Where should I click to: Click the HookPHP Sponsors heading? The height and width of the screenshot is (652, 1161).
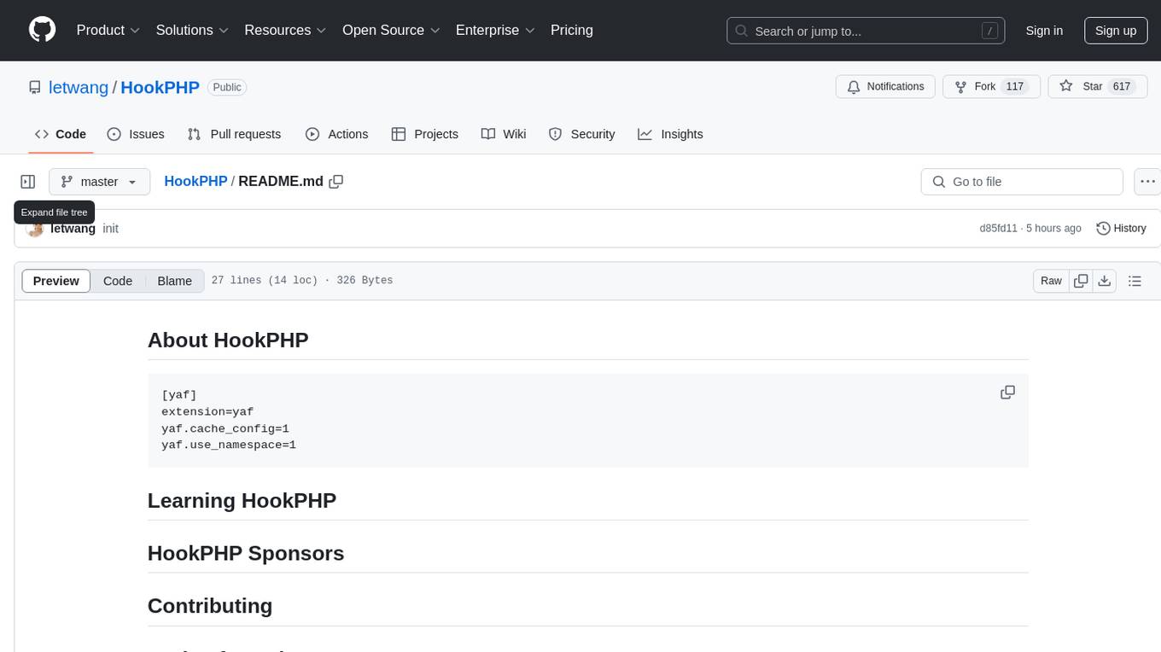[246, 553]
